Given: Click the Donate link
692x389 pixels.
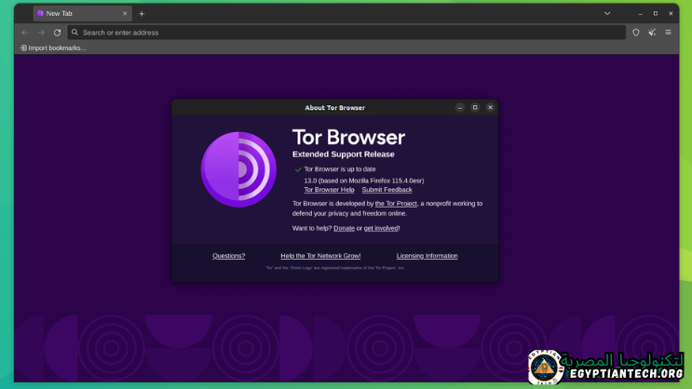Looking at the screenshot, I should (x=344, y=228).
